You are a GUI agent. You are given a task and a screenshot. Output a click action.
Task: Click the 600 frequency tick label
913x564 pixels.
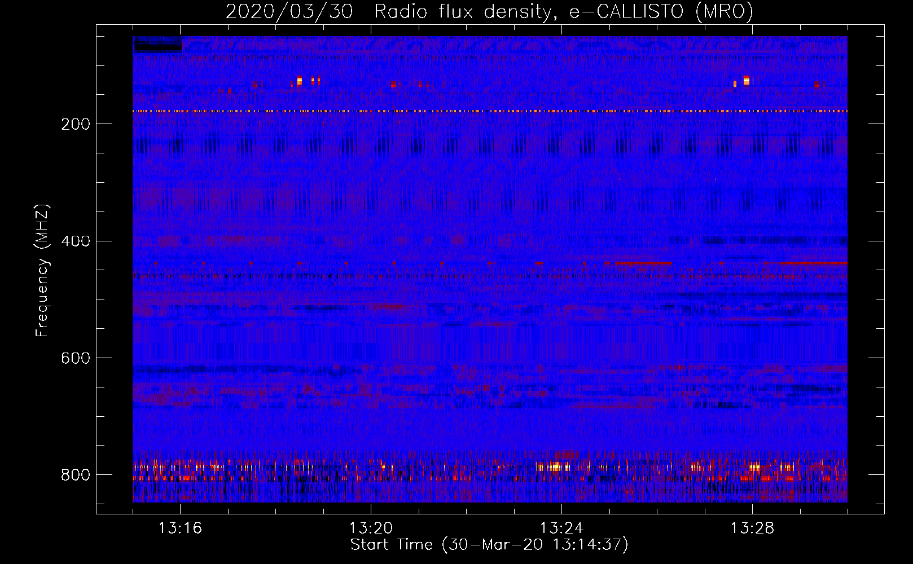coord(76,359)
